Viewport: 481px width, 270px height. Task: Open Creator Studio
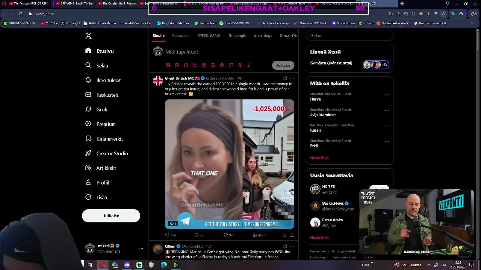click(x=107, y=153)
